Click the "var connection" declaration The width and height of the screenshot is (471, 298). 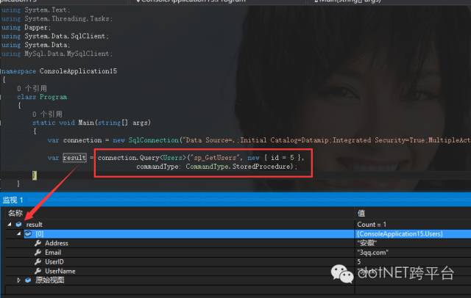coord(75,140)
